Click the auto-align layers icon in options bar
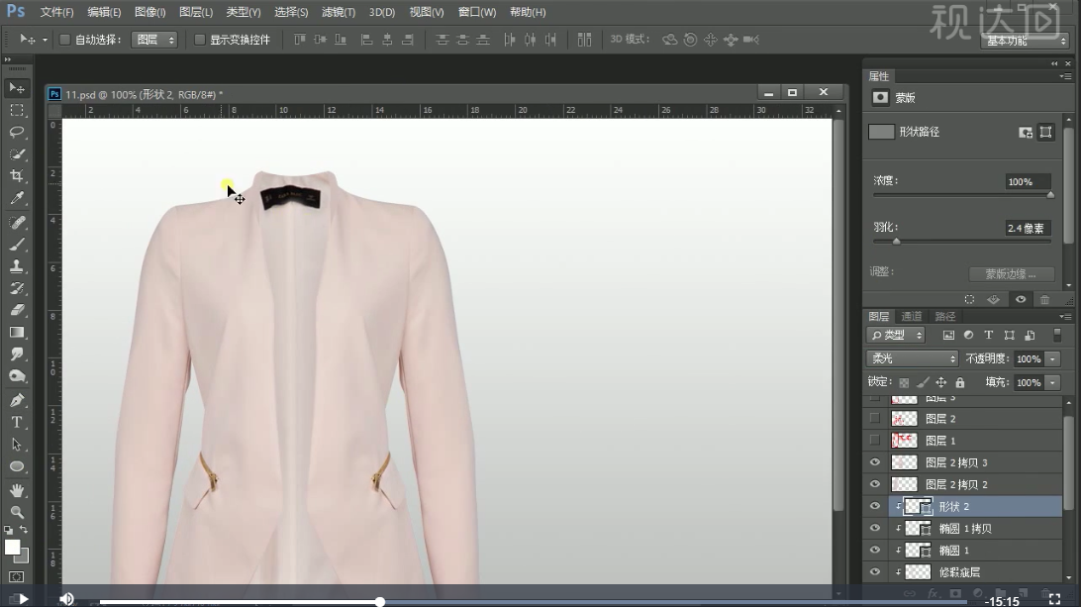1081x607 pixels. 585,40
